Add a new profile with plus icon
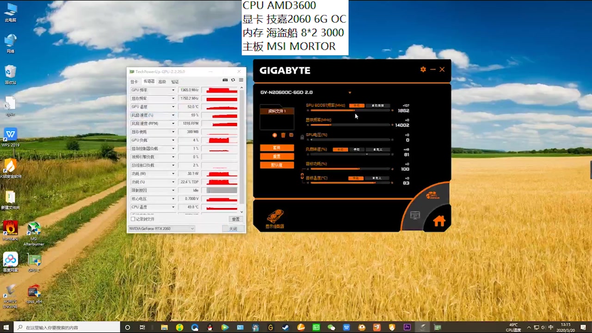This screenshot has width=592, height=333. tap(275, 135)
